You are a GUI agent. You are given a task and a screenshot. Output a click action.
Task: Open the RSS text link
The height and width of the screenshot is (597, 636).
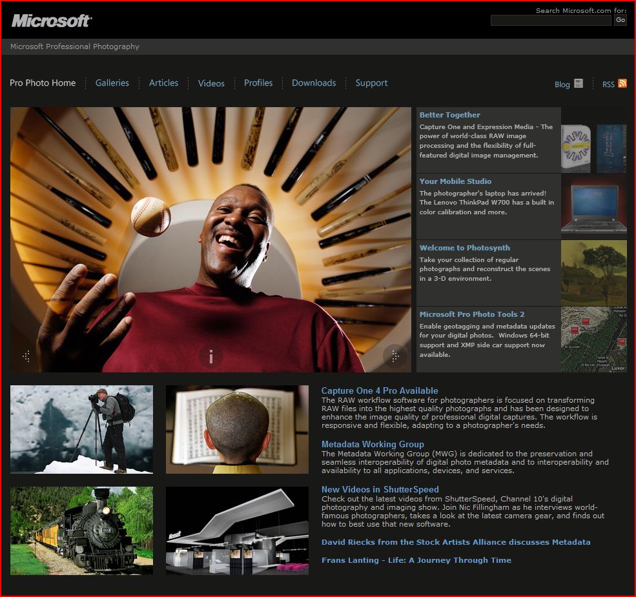pyautogui.click(x=608, y=85)
